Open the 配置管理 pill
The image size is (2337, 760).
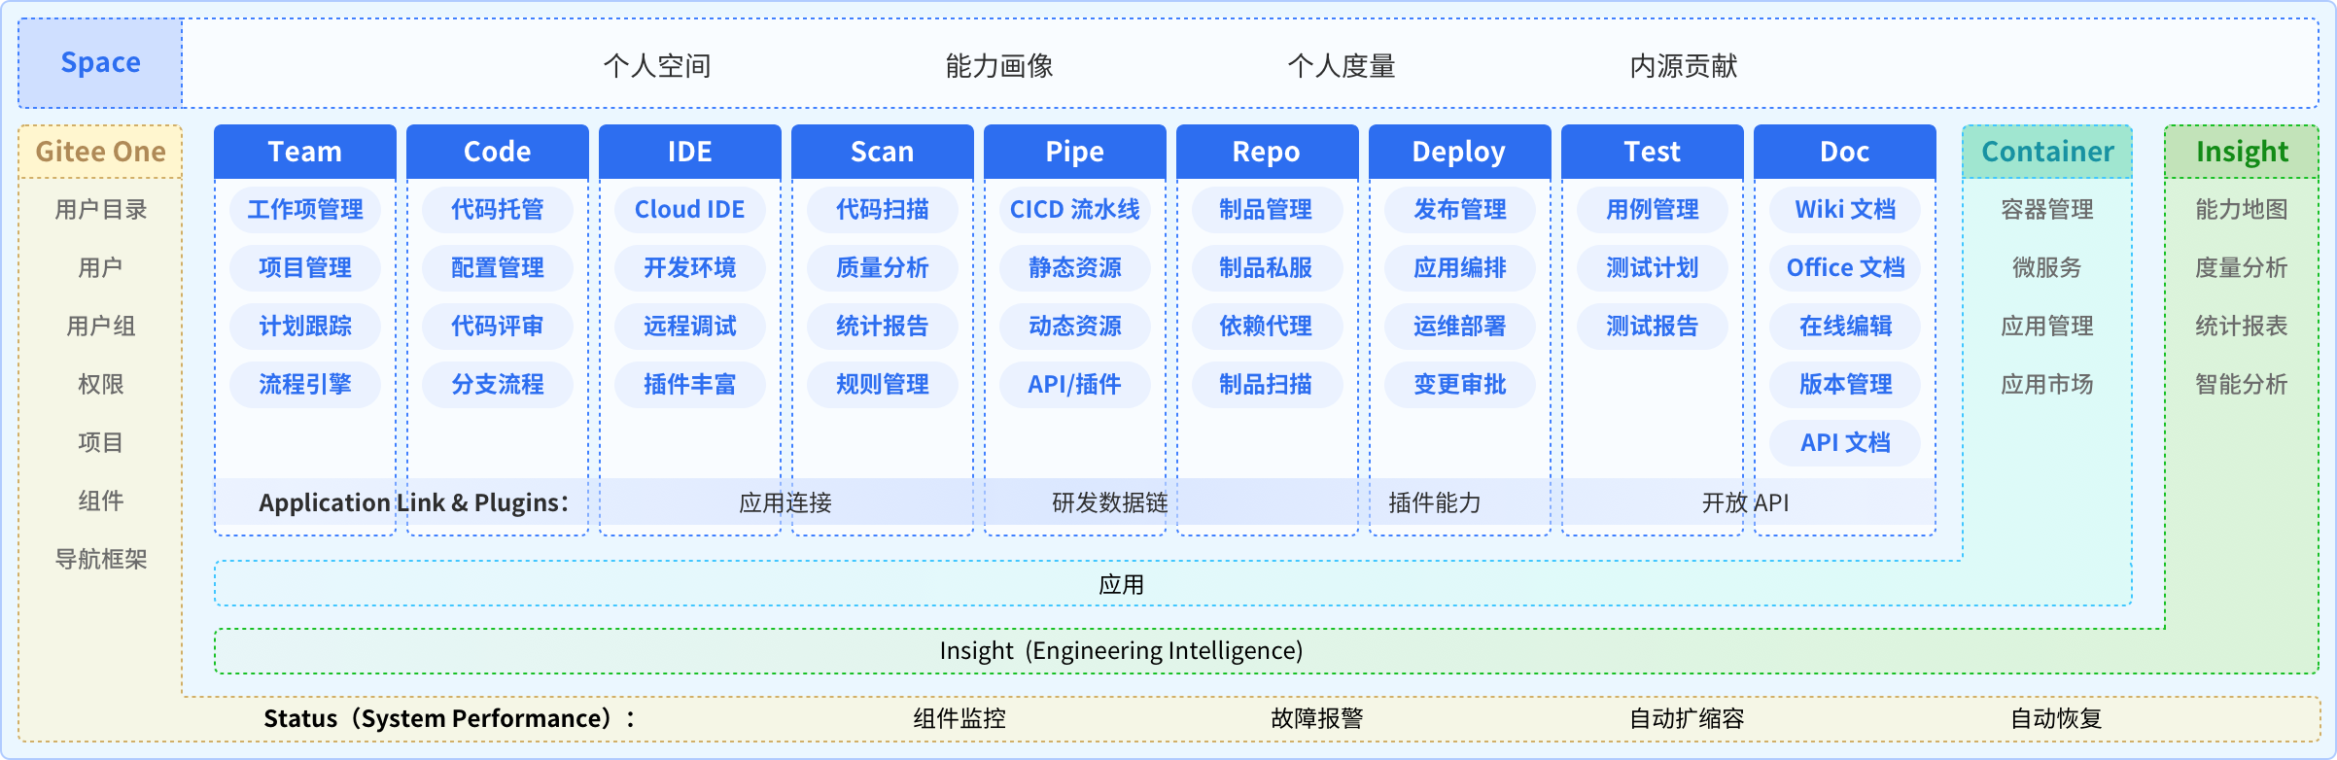click(498, 268)
